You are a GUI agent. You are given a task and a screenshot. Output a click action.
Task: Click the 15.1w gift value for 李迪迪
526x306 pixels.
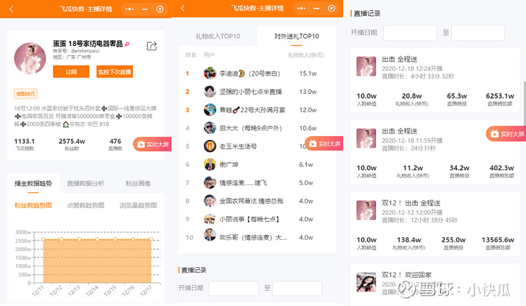click(x=308, y=74)
